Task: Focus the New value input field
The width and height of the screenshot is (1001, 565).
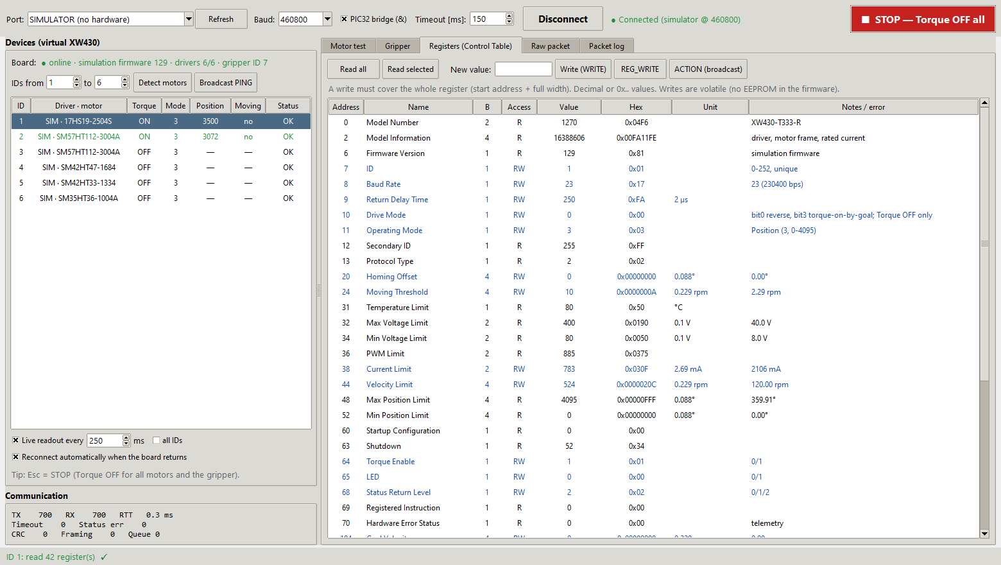Action: tap(524, 69)
